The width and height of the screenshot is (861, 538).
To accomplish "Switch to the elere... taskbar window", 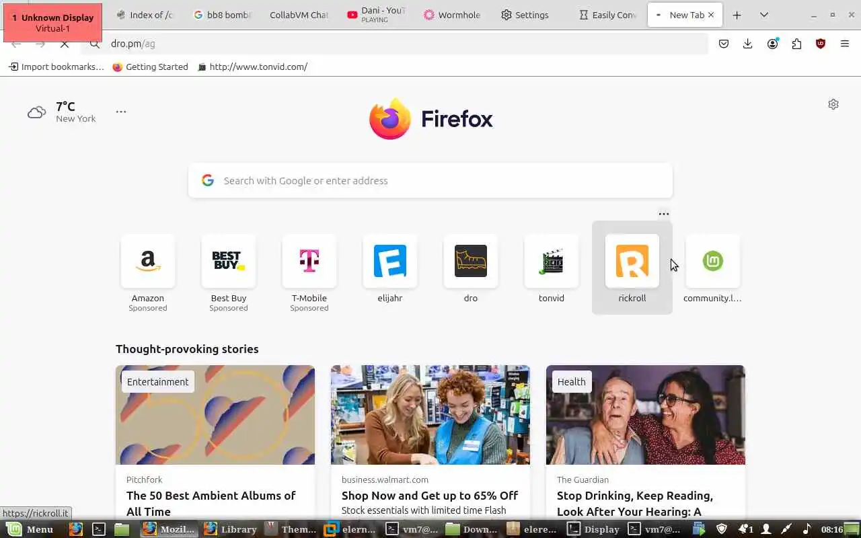I will (531, 529).
